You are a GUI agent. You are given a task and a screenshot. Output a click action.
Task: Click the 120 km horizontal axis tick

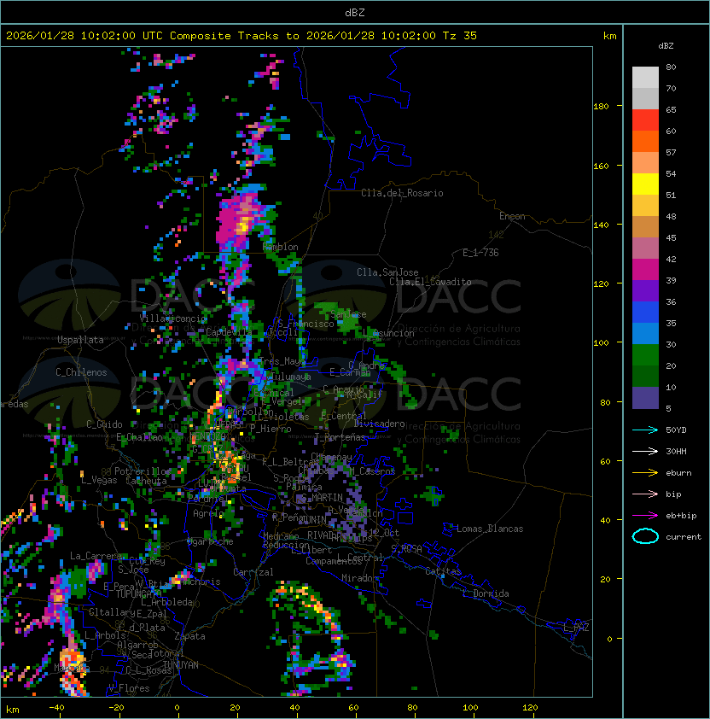coord(532,715)
